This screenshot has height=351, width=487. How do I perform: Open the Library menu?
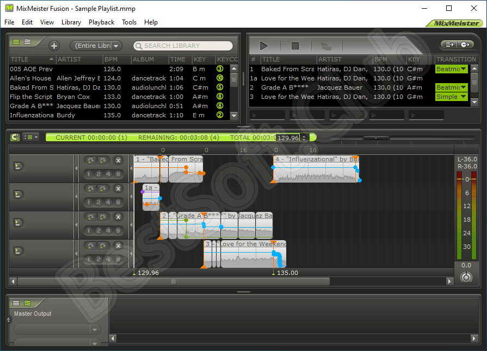71,22
